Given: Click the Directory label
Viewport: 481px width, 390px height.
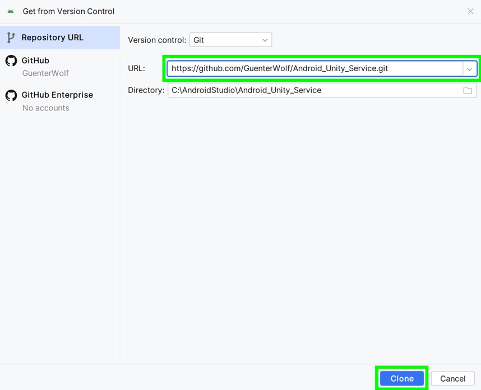Looking at the screenshot, I should [146, 90].
